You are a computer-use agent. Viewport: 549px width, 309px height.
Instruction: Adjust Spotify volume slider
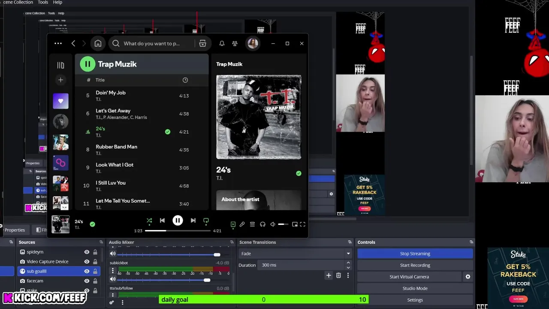(283, 224)
